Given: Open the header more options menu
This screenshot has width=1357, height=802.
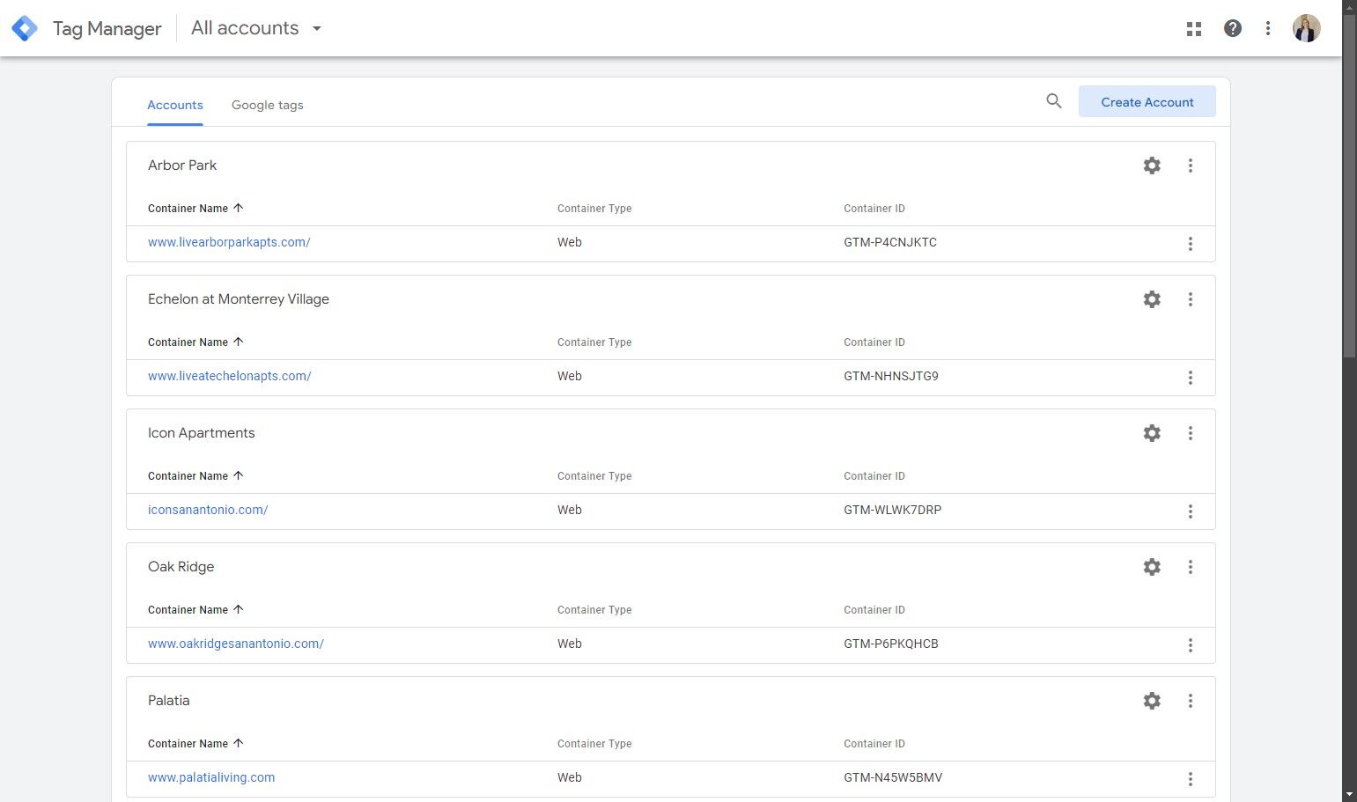Looking at the screenshot, I should click(x=1268, y=28).
